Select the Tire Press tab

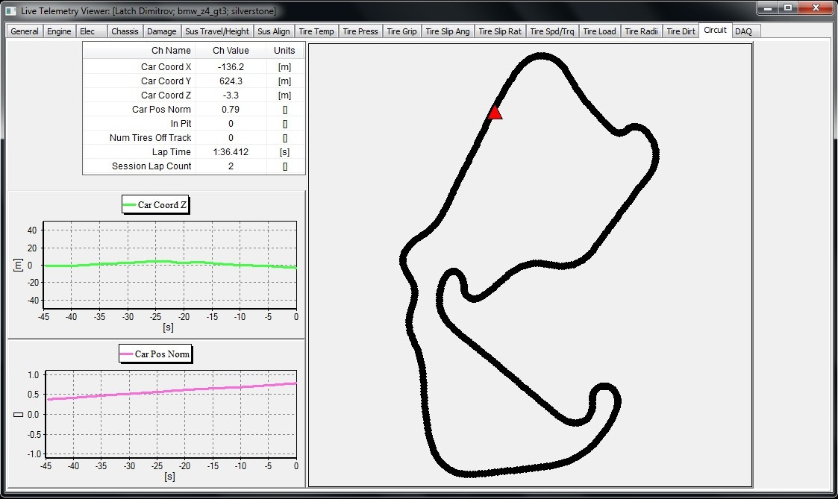(x=360, y=31)
